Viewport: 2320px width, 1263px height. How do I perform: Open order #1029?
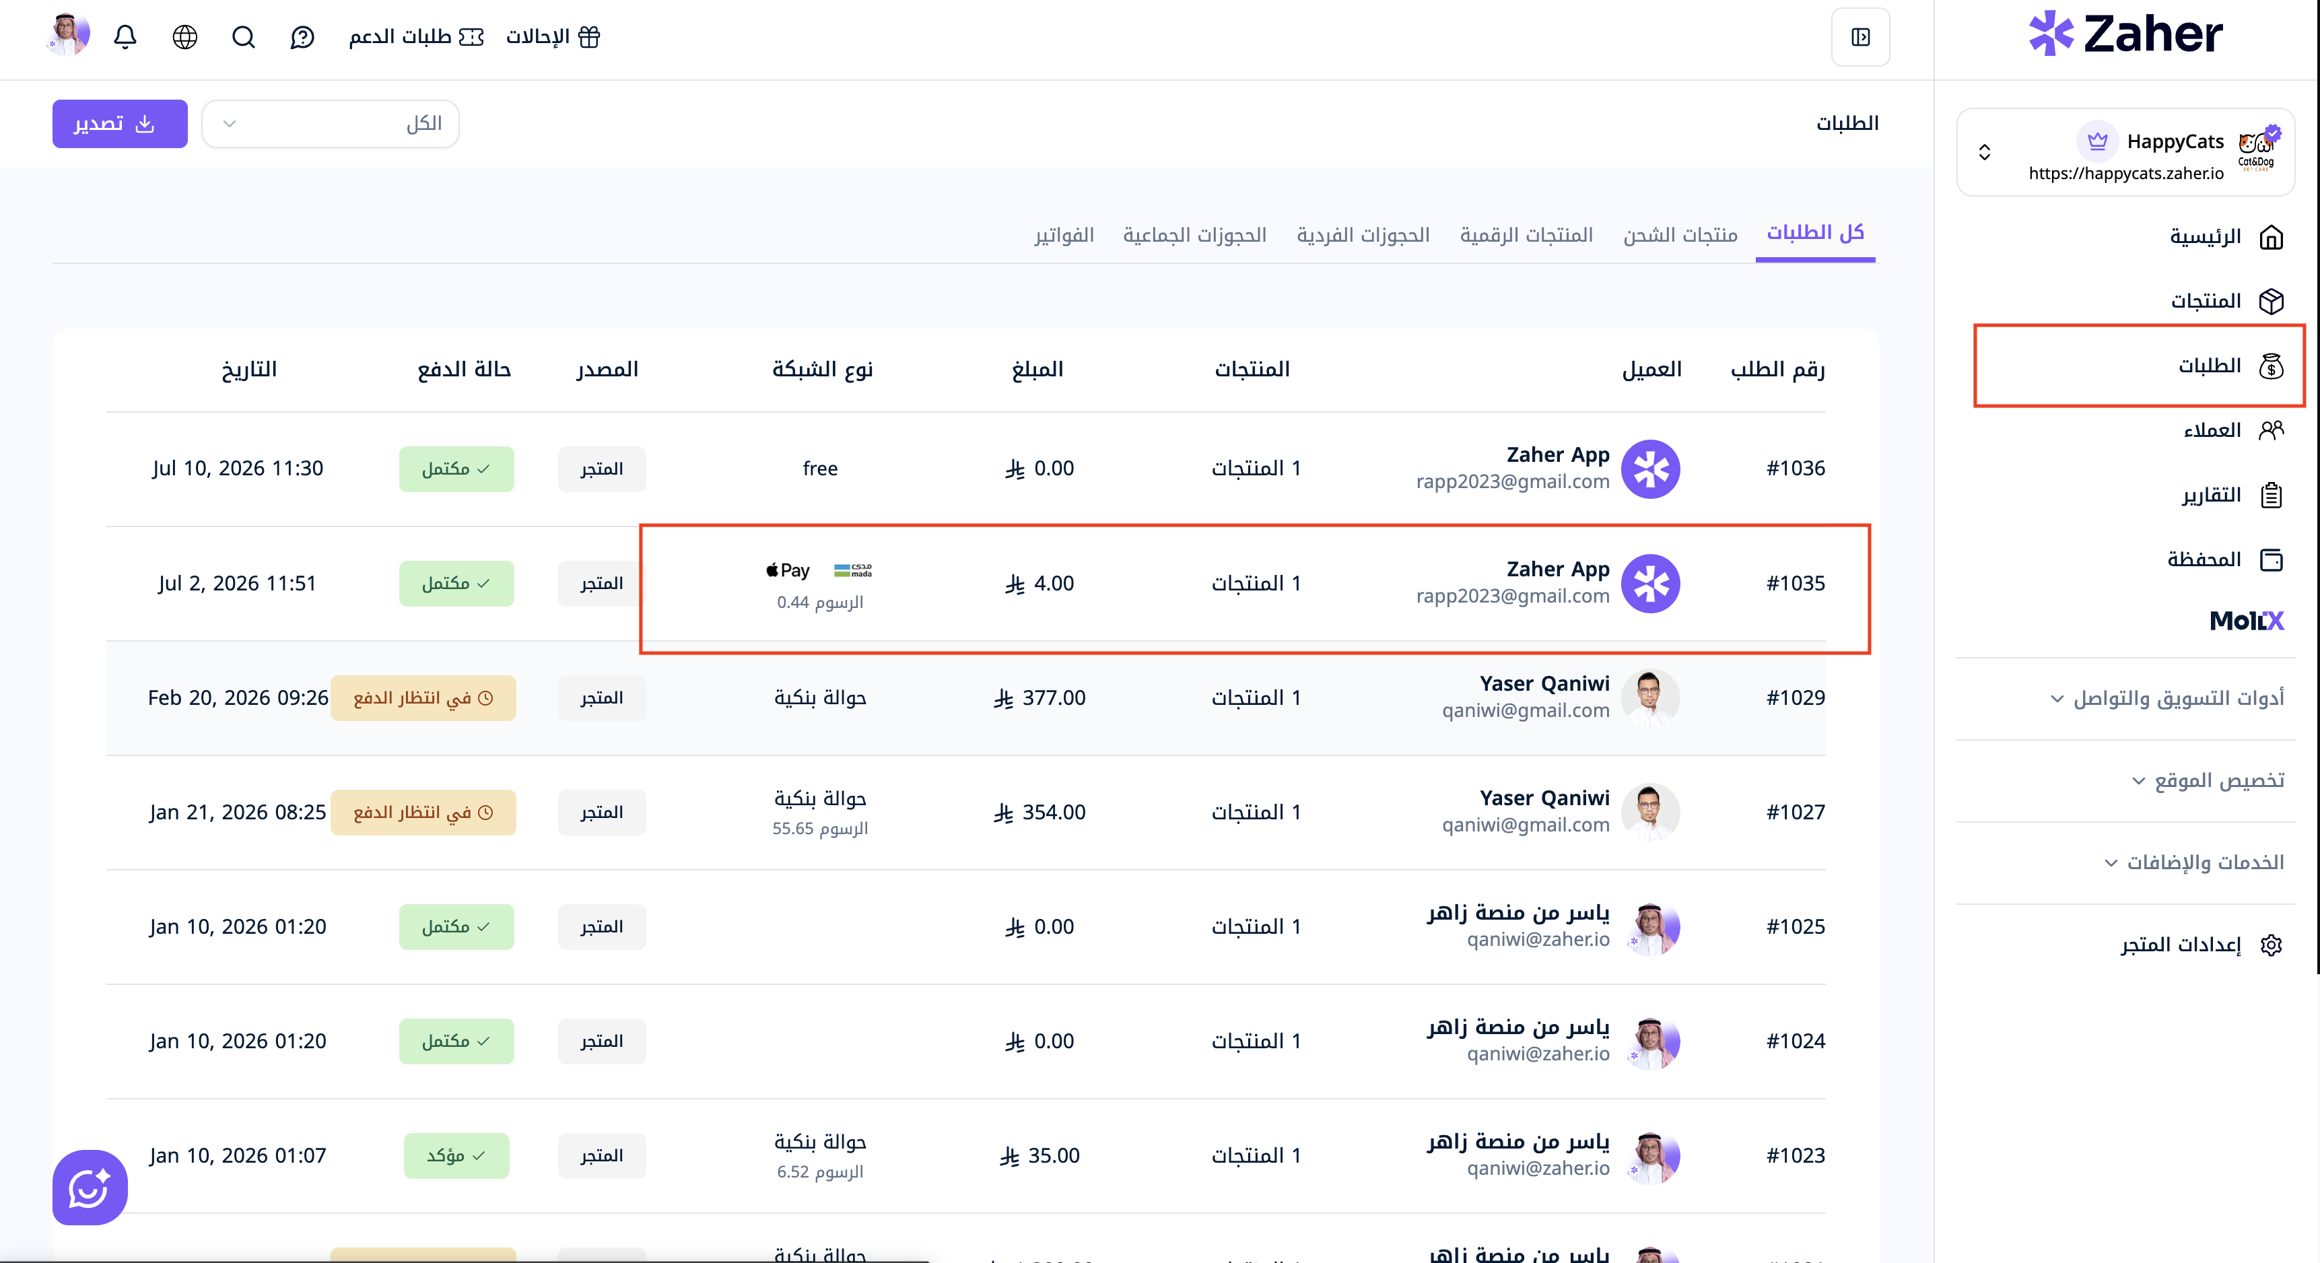[1796, 697]
